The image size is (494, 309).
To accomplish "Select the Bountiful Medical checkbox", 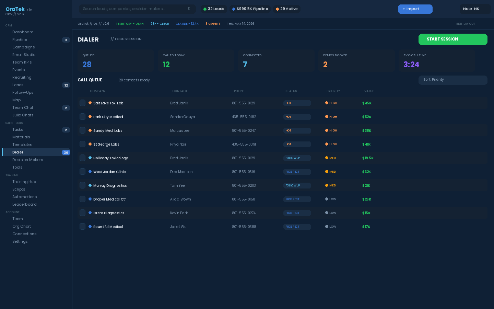I will pyautogui.click(x=82, y=227).
